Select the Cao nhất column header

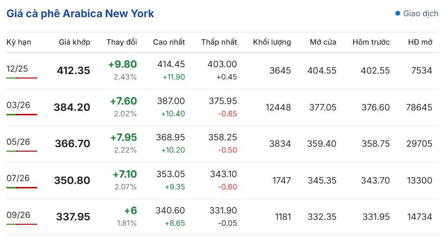169,42
